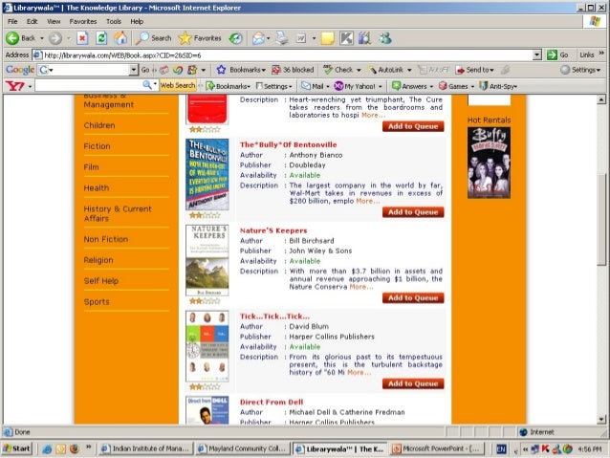Screen dimensions: 610x458
Task: Click Send to in Google toolbar
Action: tap(474, 70)
